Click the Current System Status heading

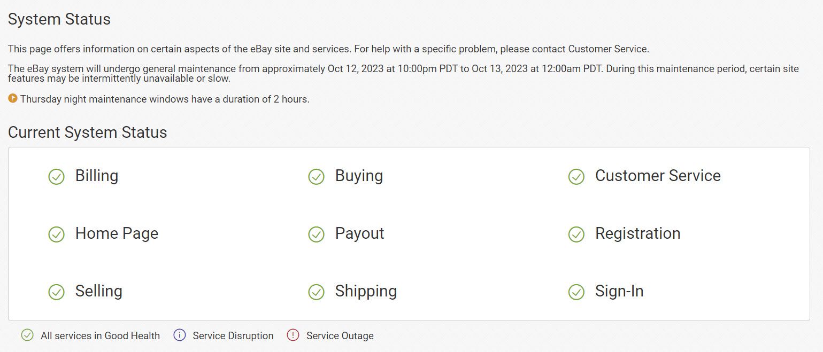coord(88,132)
